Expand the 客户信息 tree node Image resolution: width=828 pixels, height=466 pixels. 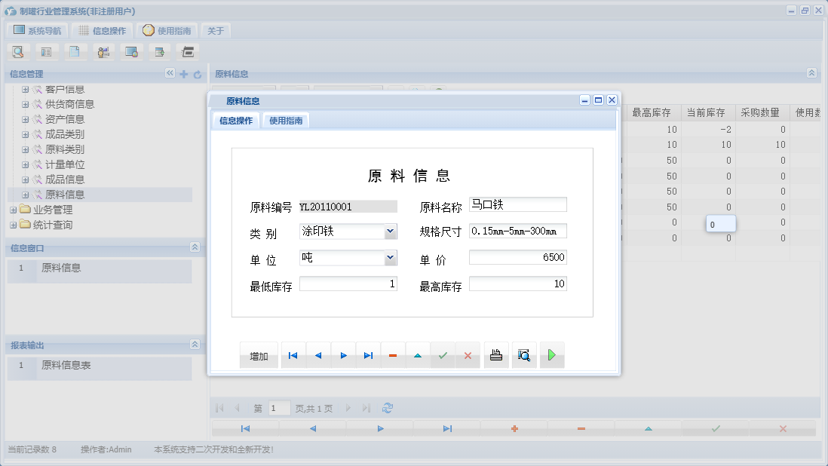[x=25, y=90]
